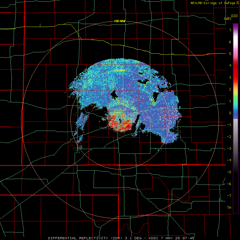Click the -6 value on color scale

pos(229,184)
